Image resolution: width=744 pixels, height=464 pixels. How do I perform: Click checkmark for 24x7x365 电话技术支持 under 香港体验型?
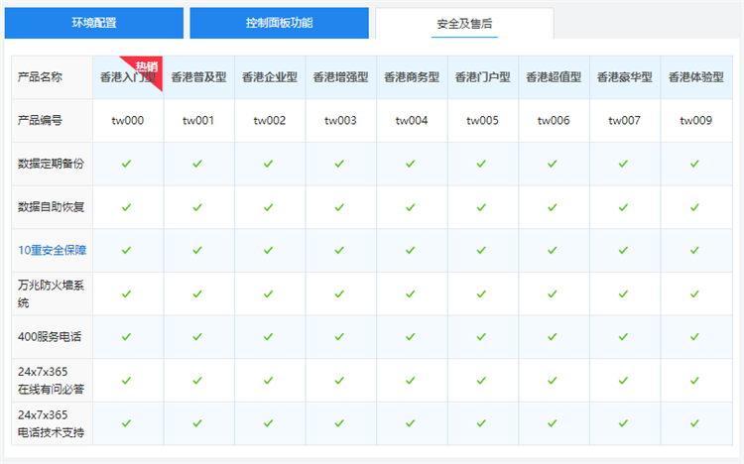pos(694,423)
